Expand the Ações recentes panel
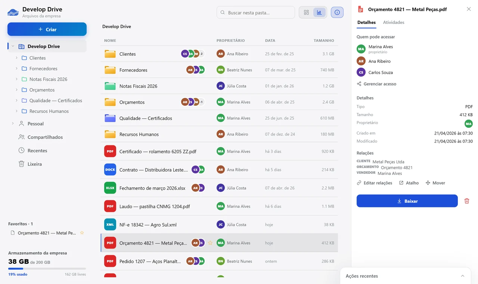Viewport: 478px width, 284px height. 463,276
